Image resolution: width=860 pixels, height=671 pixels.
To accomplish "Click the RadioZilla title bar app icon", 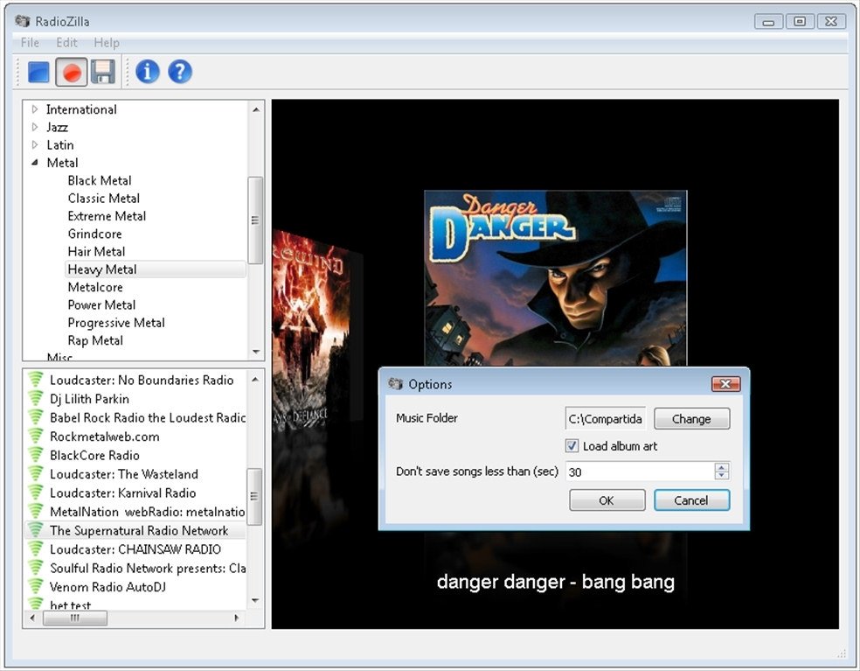I will pyautogui.click(x=23, y=21).
